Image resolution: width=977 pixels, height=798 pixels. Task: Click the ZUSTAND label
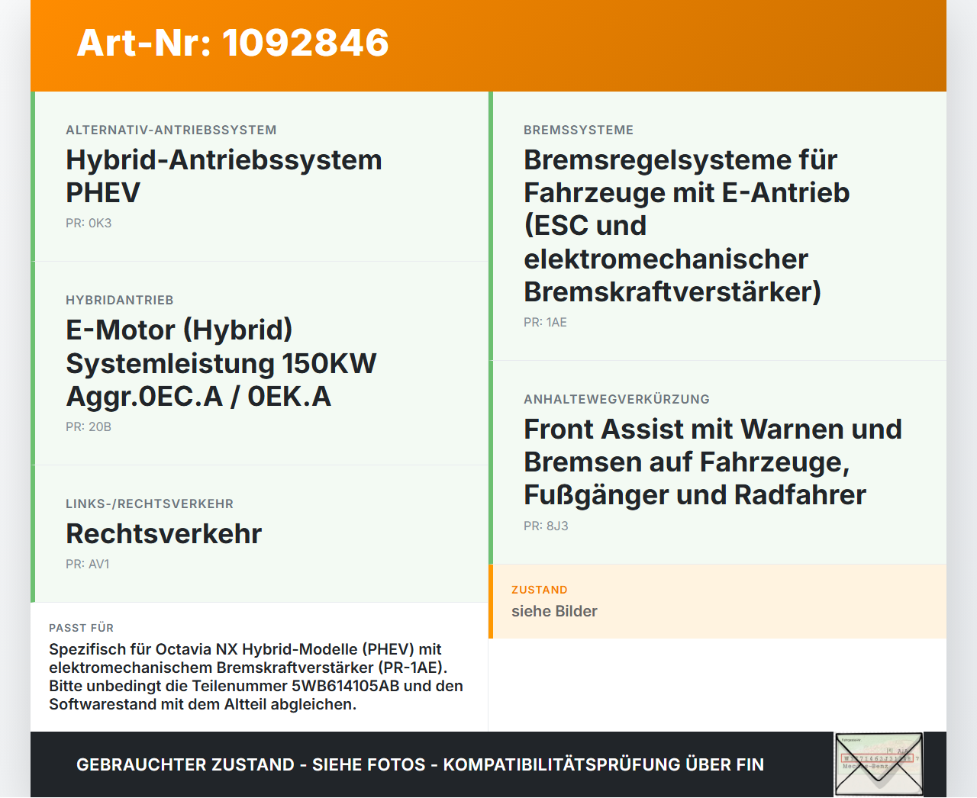pos(540,590)
